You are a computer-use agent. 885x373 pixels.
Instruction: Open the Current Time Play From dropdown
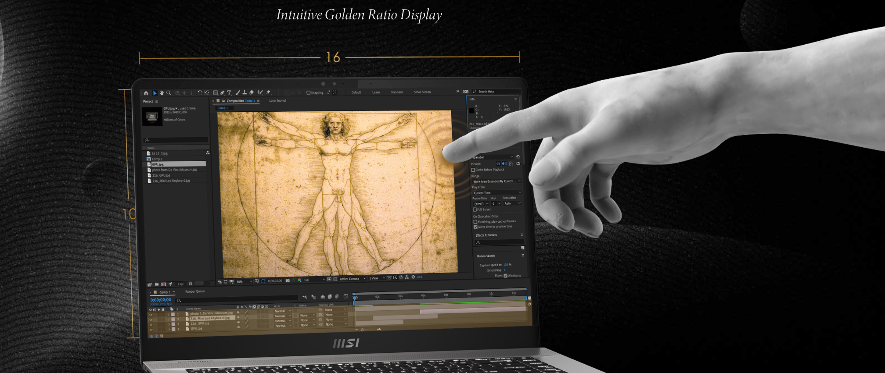click(497, 192)
